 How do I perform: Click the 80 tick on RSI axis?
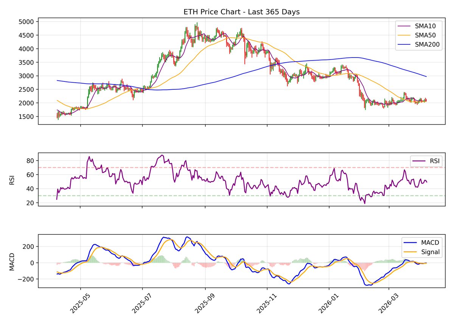click(30, 161)
